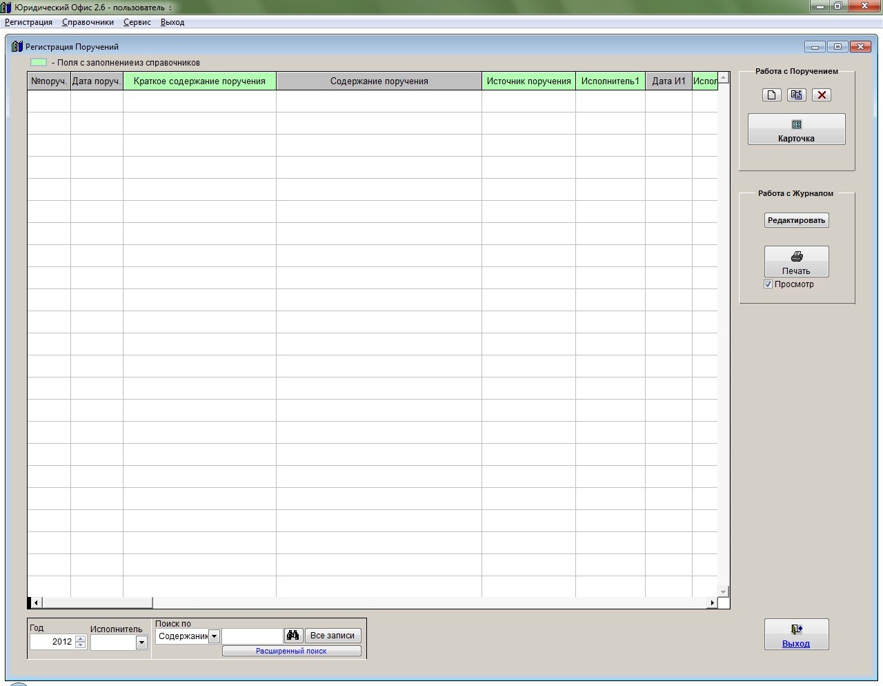The height and width of the screenshot is (686, 883).
Task: Open Расширенный поиск advanced search
Action: (291, 651)
